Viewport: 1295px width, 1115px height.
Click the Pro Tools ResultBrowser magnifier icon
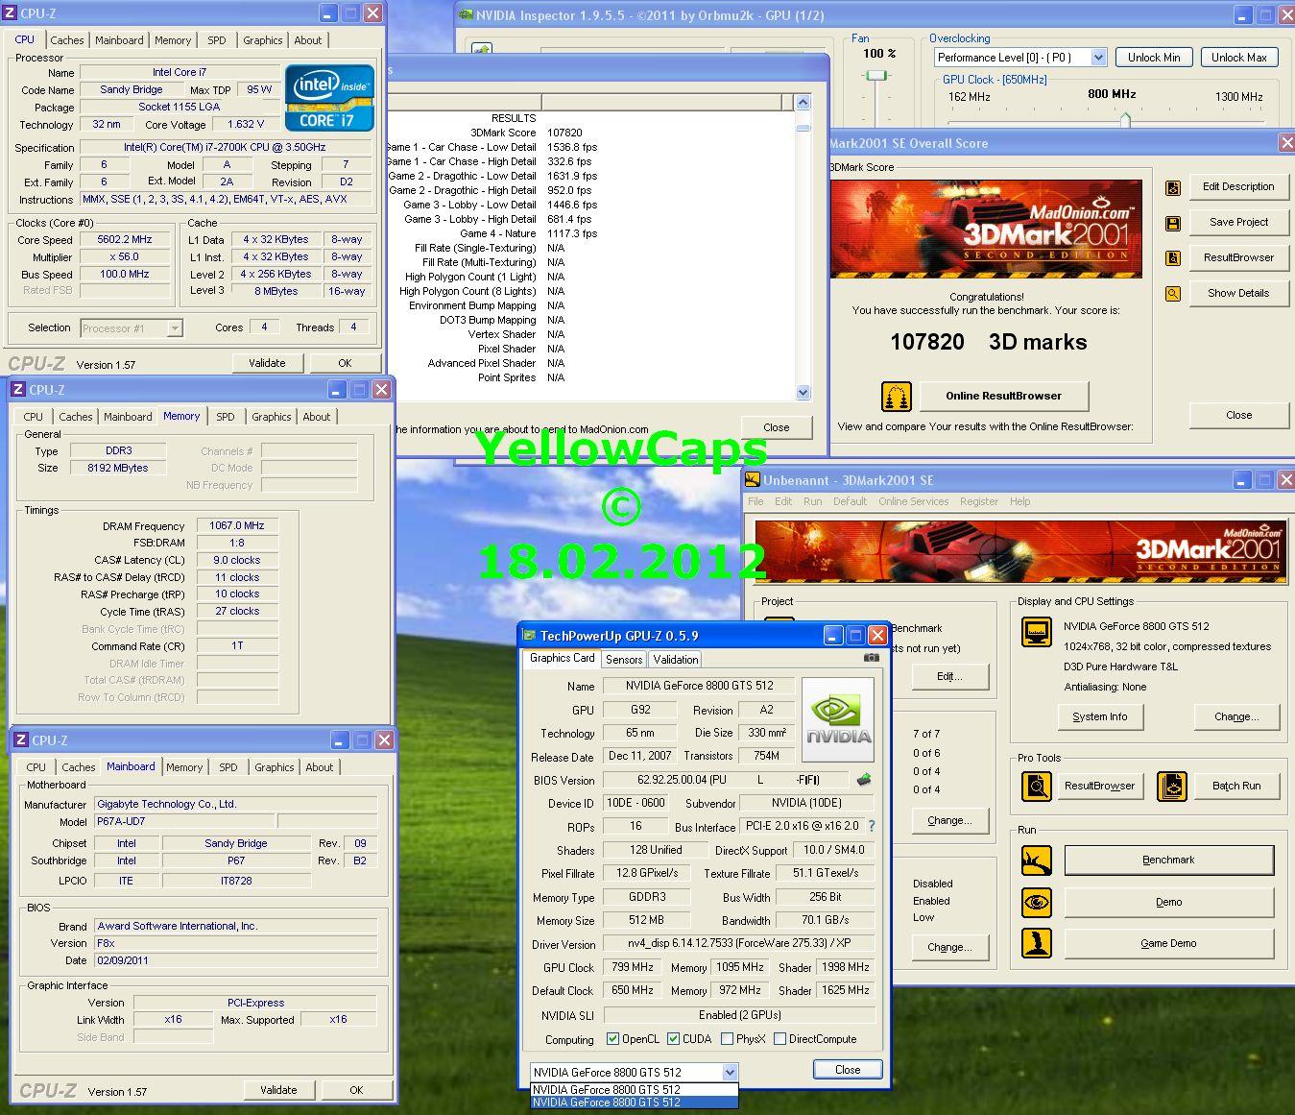(1037, 787)
